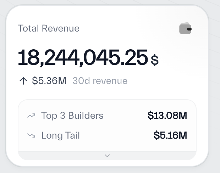Click the 30d revenue label
This screenshot has height=173, width=220.
[100, 81]
